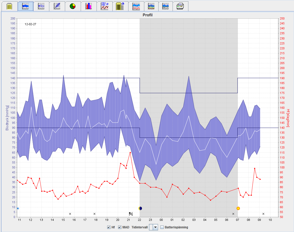
Task: Click the night-start moon marker at 22
Action: click(140, 208)
